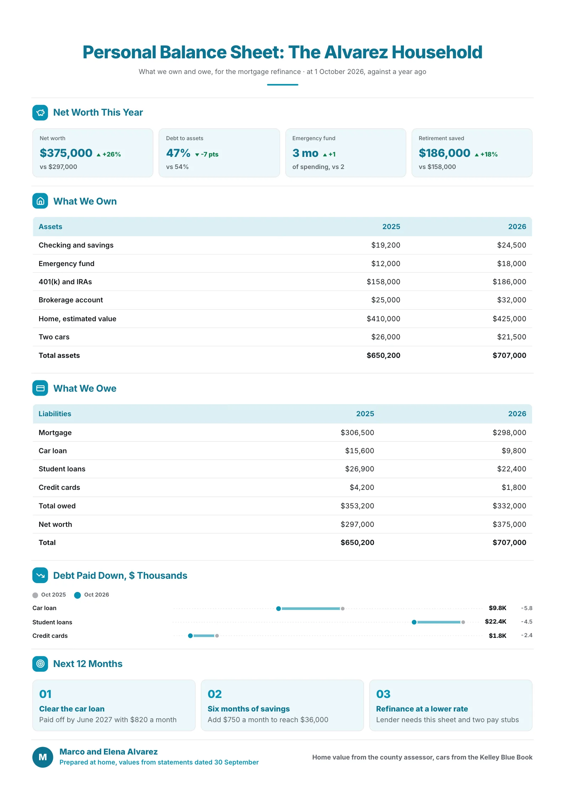Select the 2025 Mortgage value $306,500
This screenshot has width=565, height=799.
[357, 433]
